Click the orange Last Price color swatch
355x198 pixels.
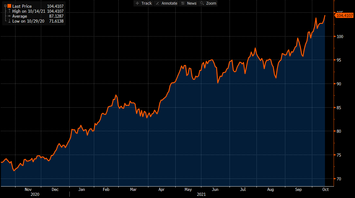coord(9,6)
